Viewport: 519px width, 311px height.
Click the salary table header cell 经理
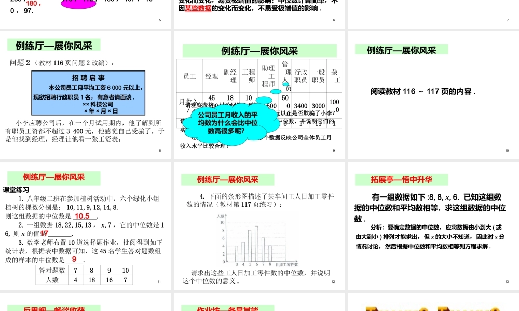point(212,75)
